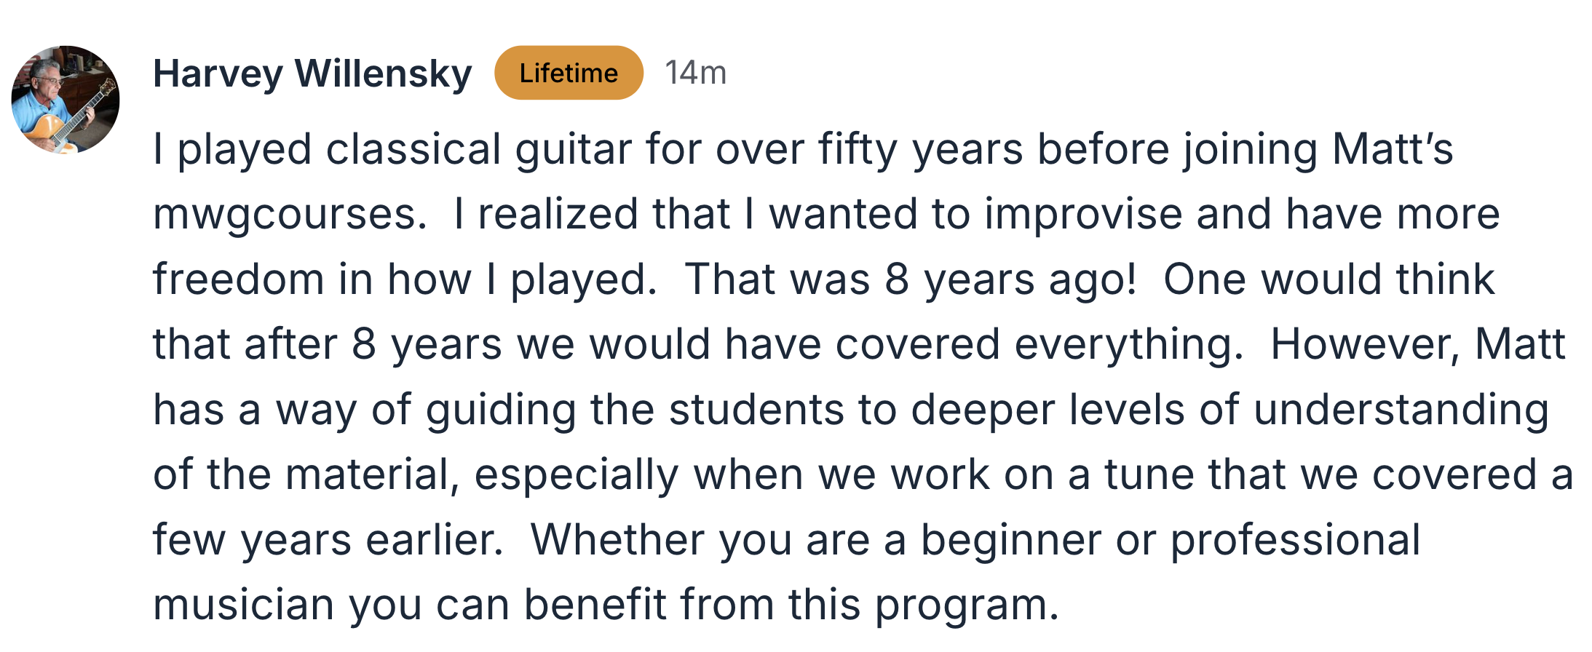
Task: Click the 14m timestamp
Action: point(696,73)
